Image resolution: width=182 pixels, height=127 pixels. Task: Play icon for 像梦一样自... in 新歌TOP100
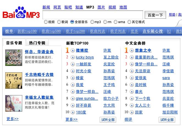tap(73, 92)
